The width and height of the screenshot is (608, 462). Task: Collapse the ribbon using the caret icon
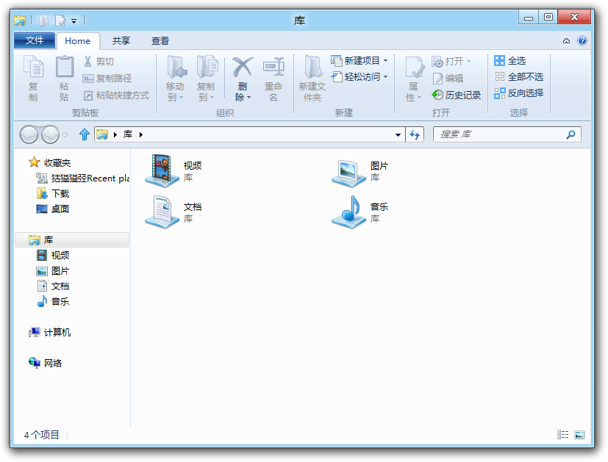[x=567, y=40]
